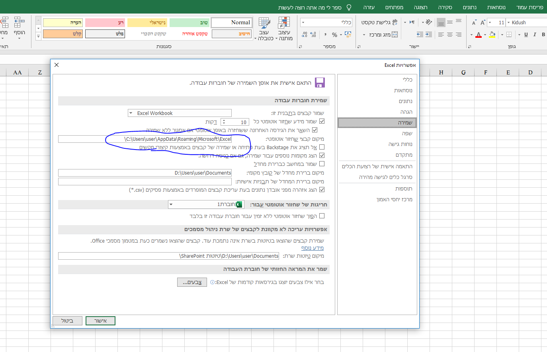This screenshot has height=352, width=547.
Task: Open the 'נתונים' ribbon tab
Action: [470, 8]
